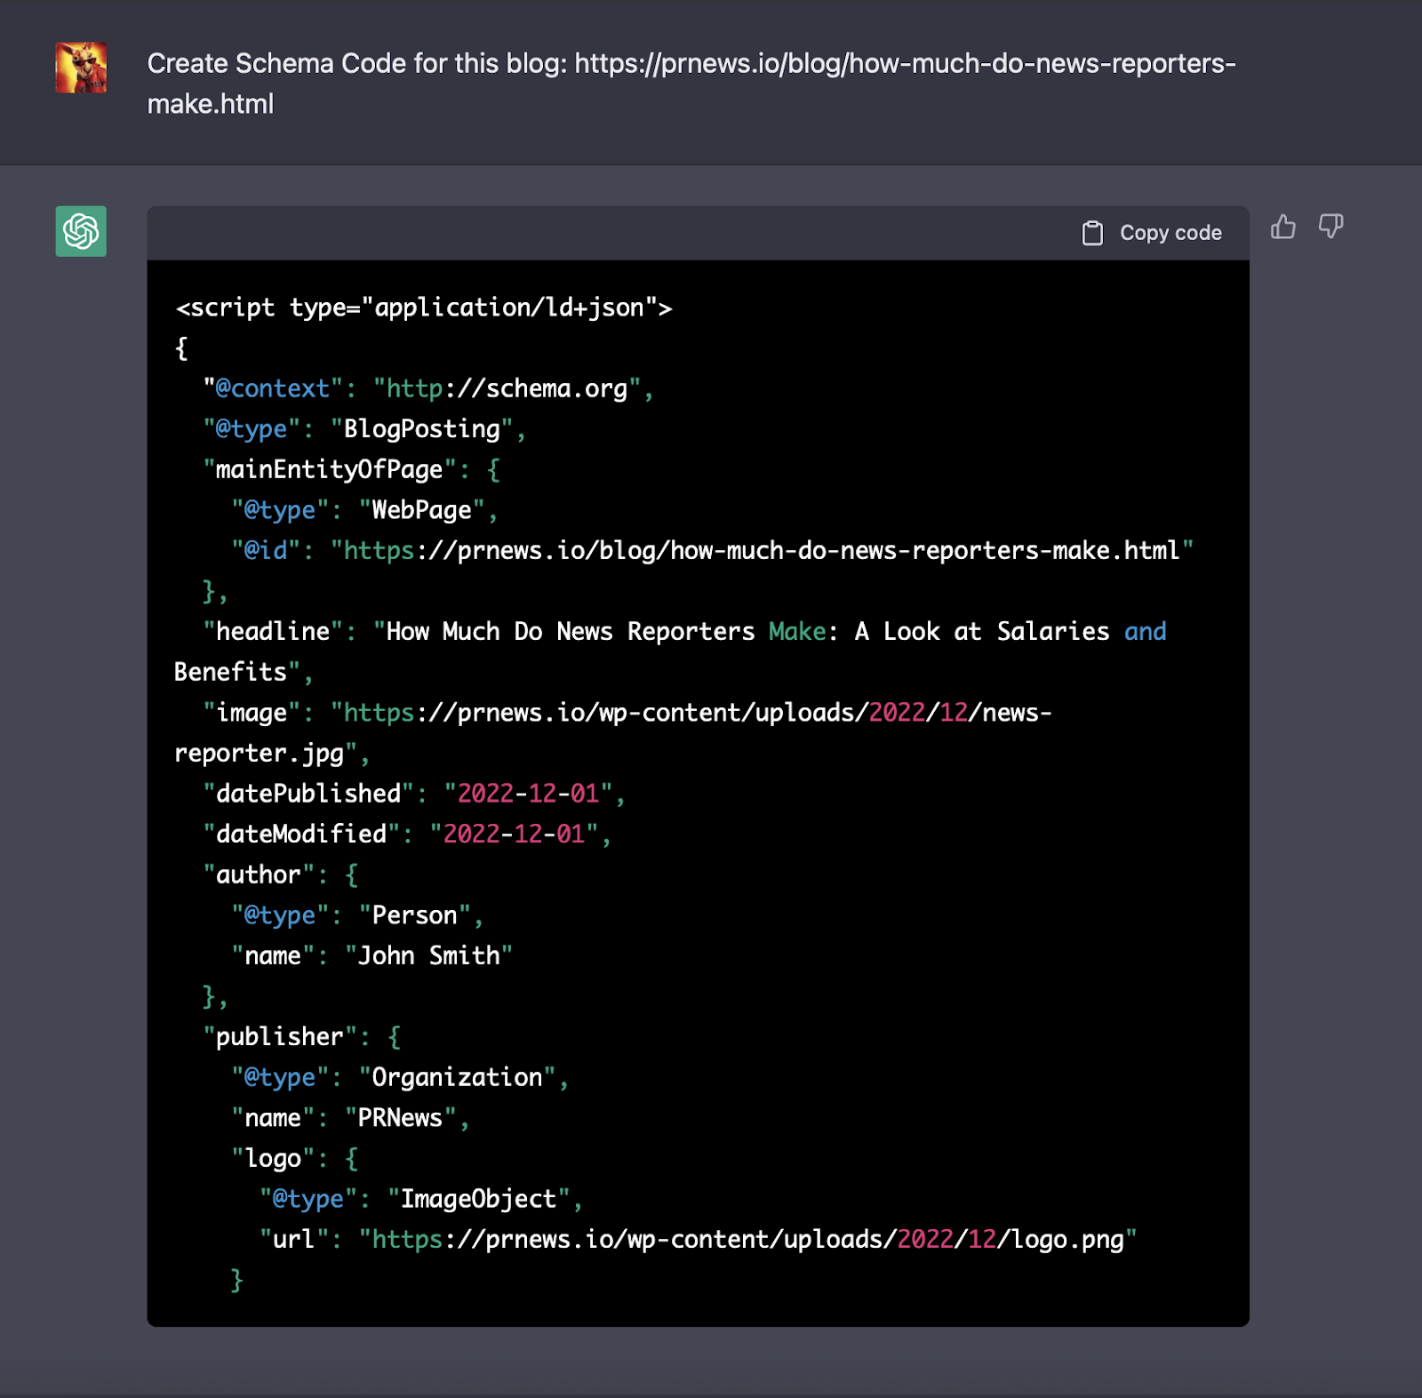1422x1398 pixels.
Task: Click the script type application/ld+json line
Action: (x=424, y=308)
